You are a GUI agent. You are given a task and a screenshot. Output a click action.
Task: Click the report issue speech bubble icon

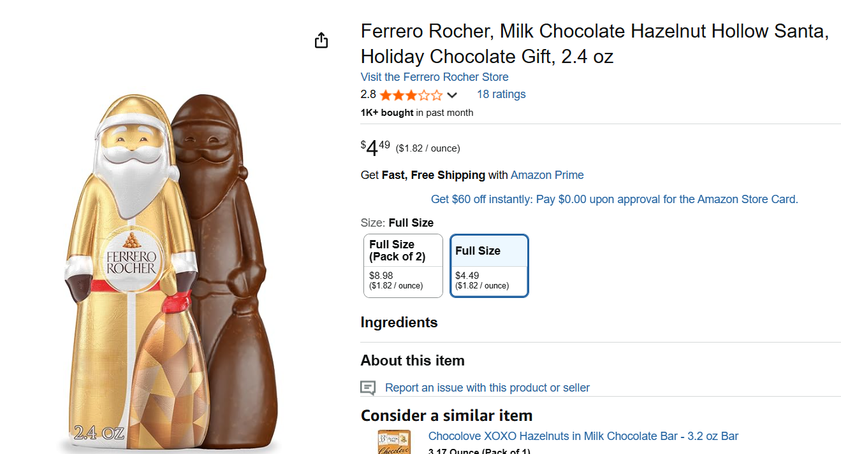[x=368, y=388]
